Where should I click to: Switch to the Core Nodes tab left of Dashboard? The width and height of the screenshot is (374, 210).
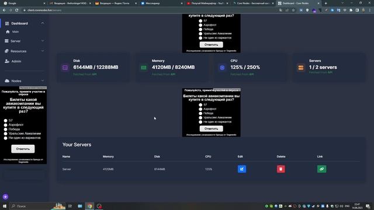tap(253, 3)
